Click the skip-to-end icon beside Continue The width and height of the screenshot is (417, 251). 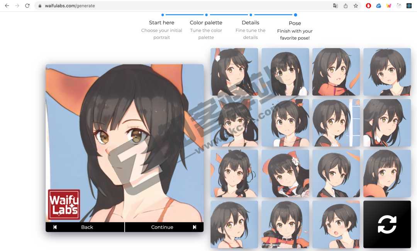[195, 227]
